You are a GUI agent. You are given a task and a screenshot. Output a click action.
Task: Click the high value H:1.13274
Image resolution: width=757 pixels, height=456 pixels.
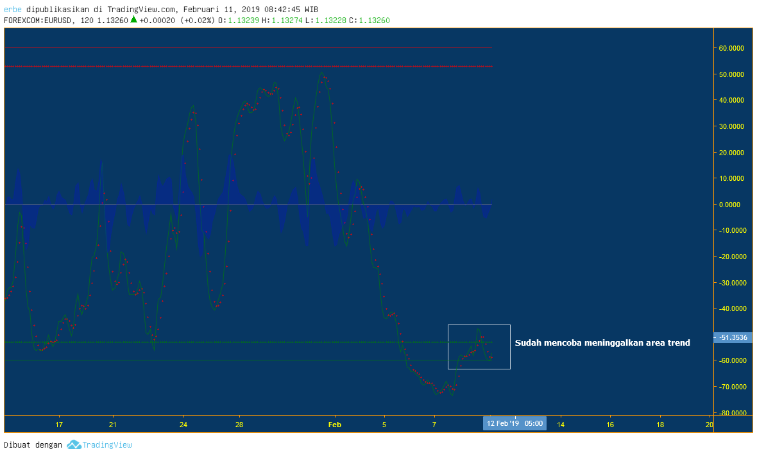click(282, 21)
